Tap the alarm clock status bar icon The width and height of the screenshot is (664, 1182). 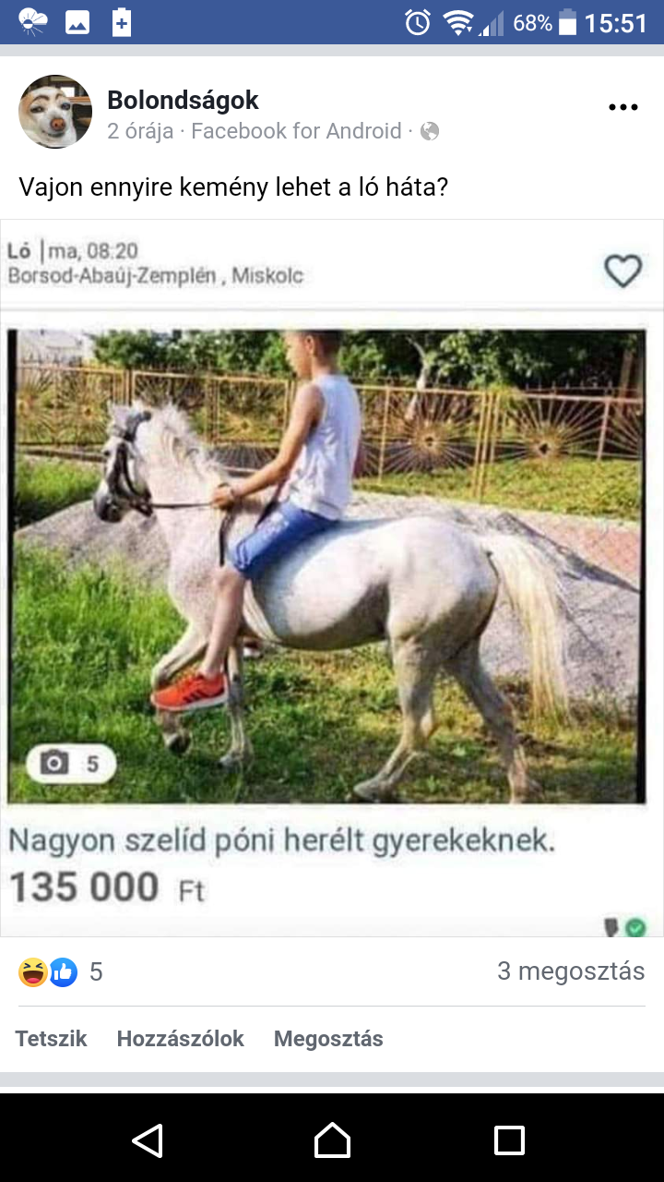point(418,22)
